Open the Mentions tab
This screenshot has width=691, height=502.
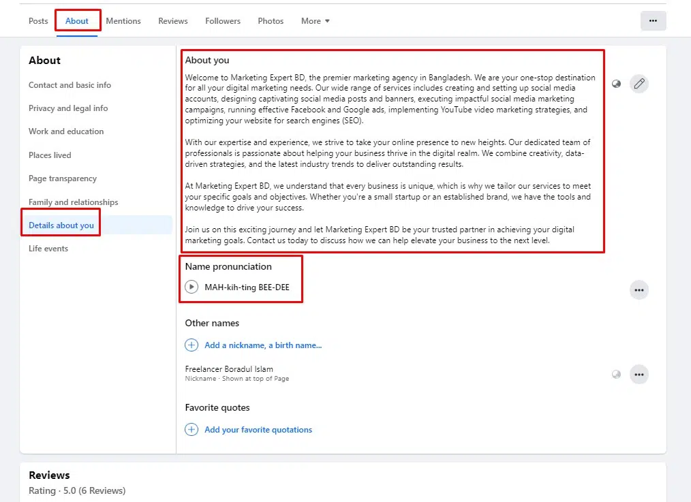point(123,21)
